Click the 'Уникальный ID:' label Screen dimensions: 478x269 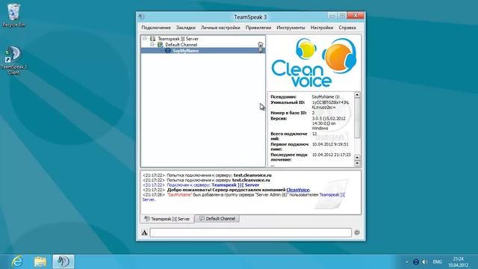click(x=288, y=102)
